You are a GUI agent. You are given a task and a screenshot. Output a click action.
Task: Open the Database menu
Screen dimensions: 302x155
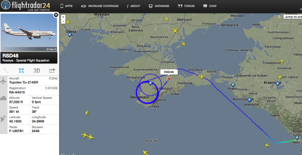(159, 6)
